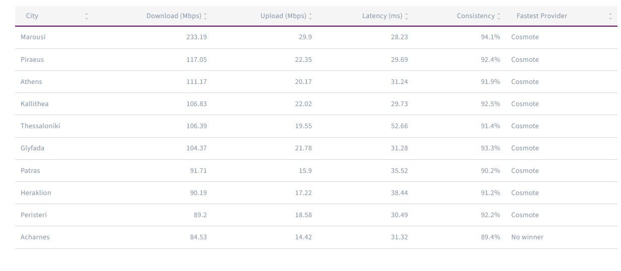
Task: Click Marousi's 233.19 download value
Action: tap(196, 37)
